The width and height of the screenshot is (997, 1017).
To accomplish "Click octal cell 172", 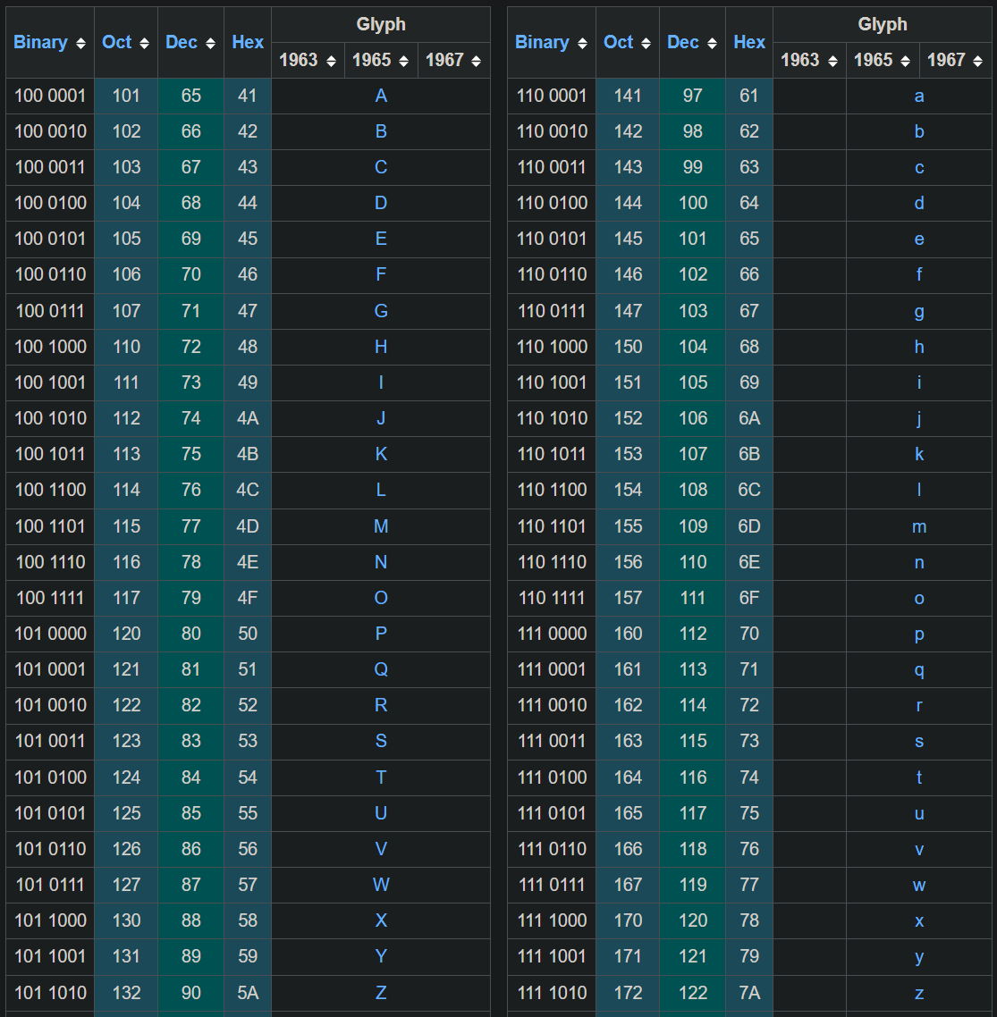I will click(x=628, y=993).
